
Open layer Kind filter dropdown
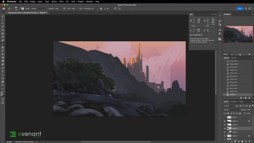(229, 106)
